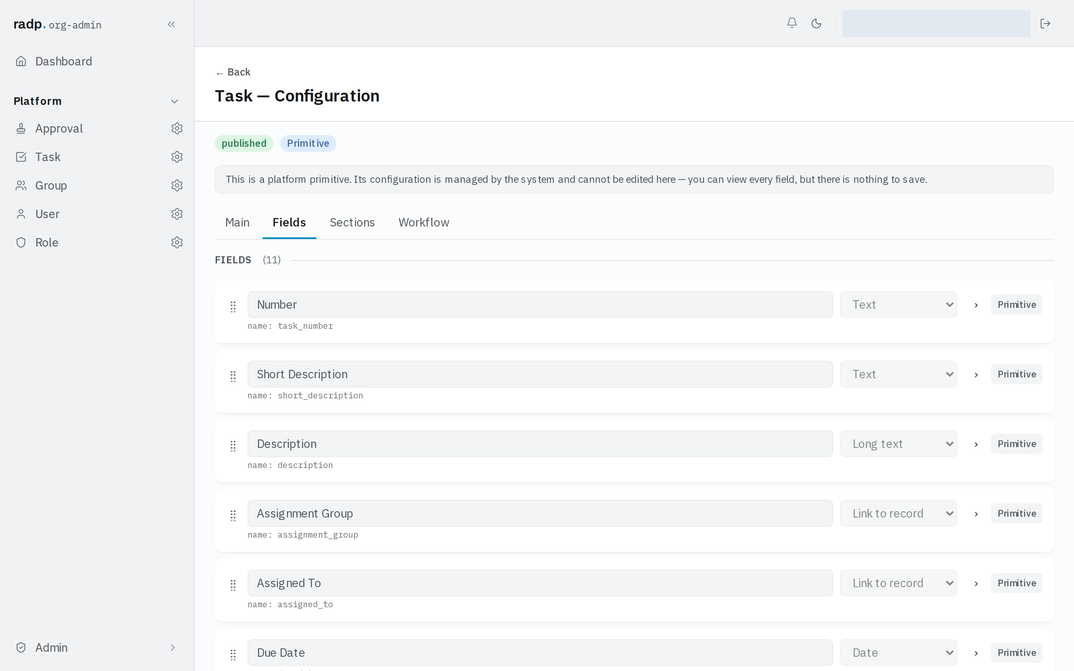Open the notifications bell

click(x=792, y=23)
